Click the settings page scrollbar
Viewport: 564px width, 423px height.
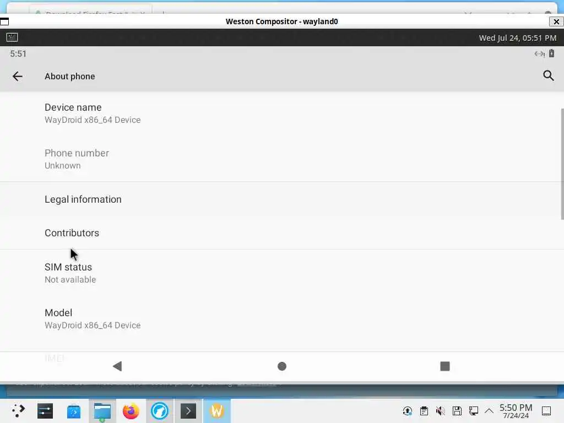pyautogui.click(x=562, y=164)
